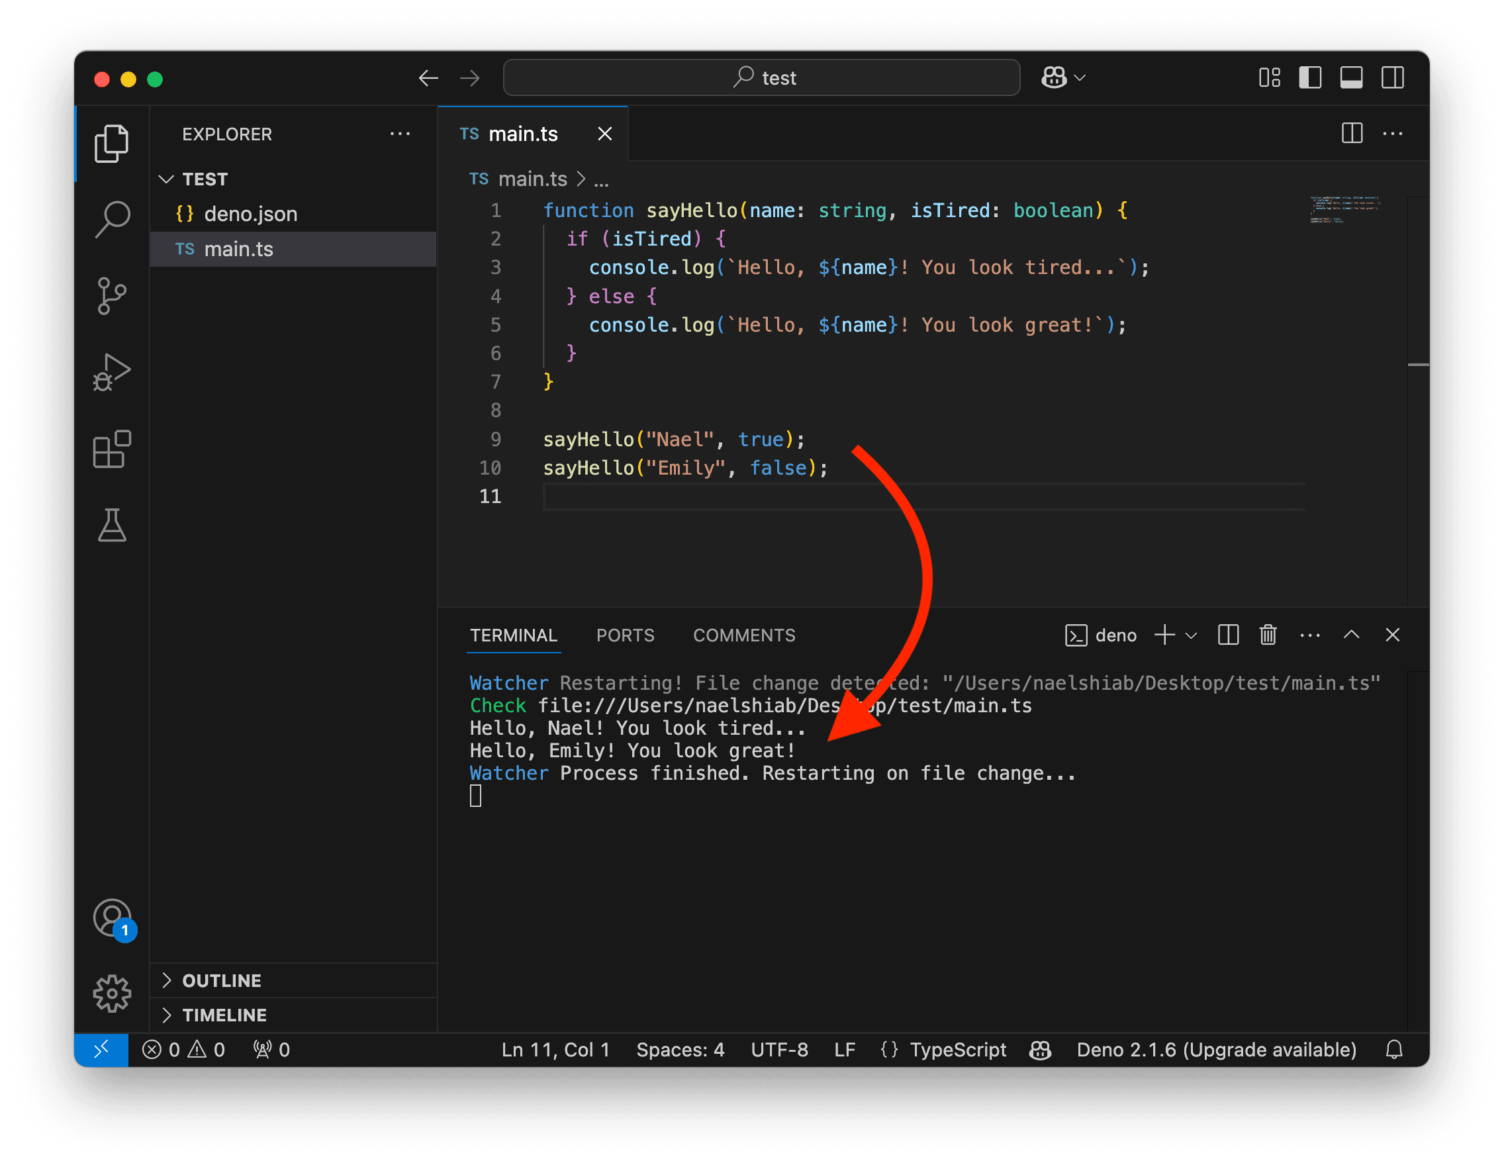Image resolution: width=1504 pixels, height=1165 pixels.
Task: Open editor More Actions ellipsis
Action: [1392, 134]
